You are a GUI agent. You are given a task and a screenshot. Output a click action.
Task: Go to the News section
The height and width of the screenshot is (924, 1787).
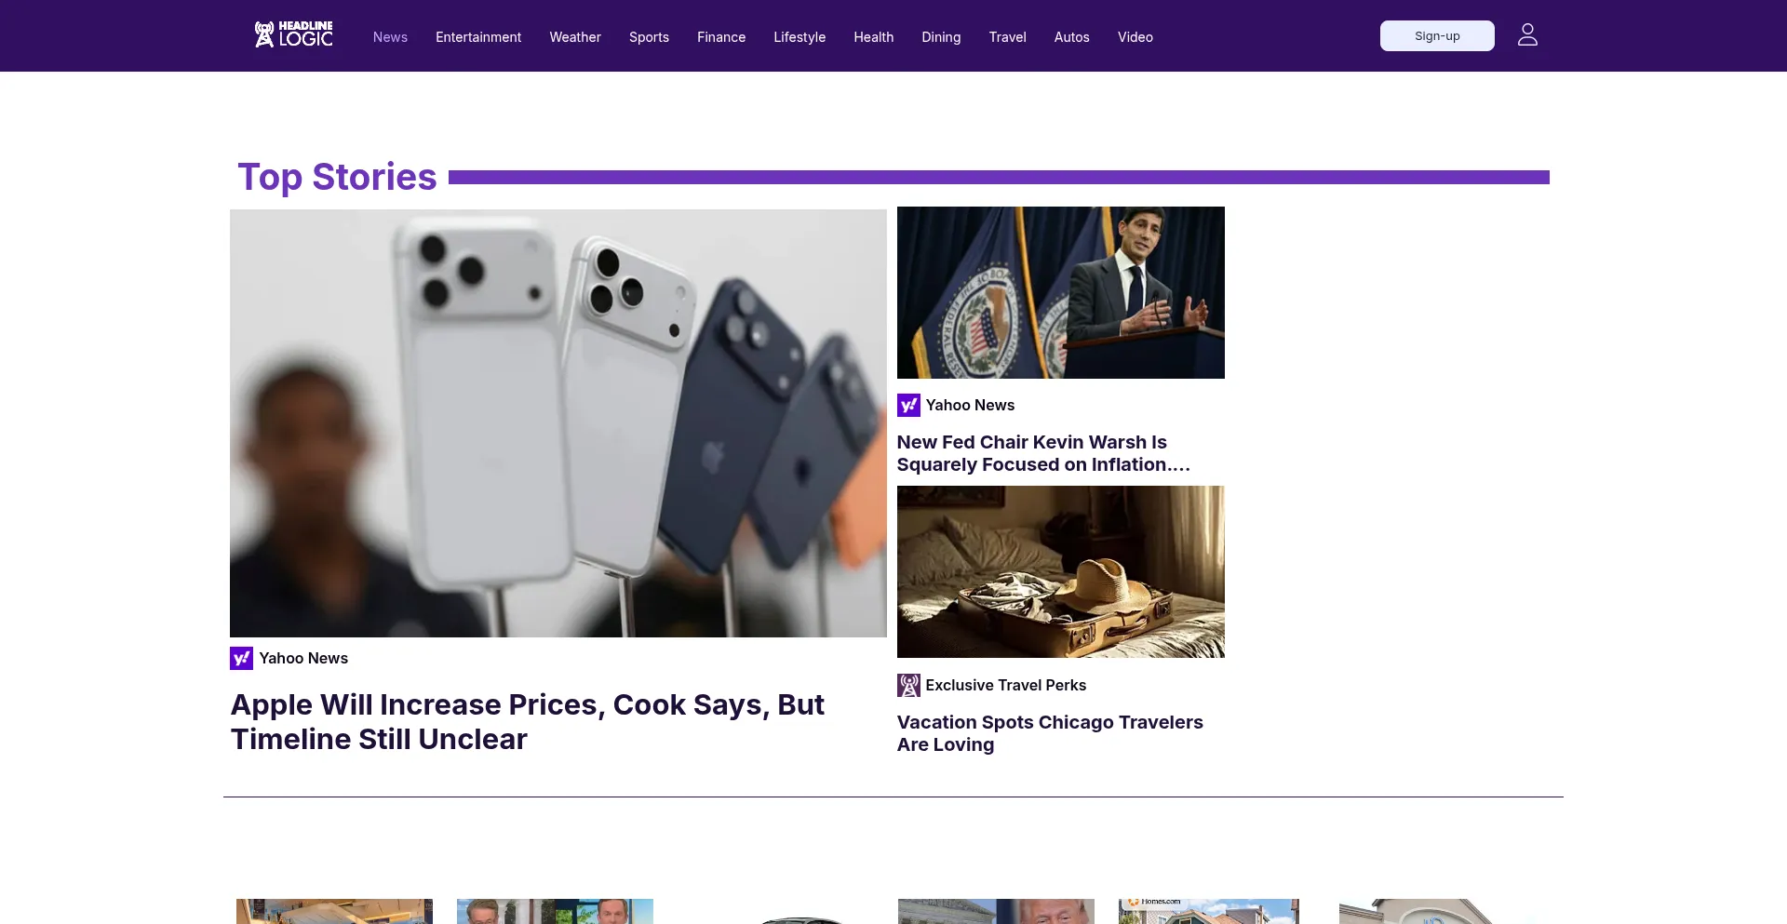[390, 37]
